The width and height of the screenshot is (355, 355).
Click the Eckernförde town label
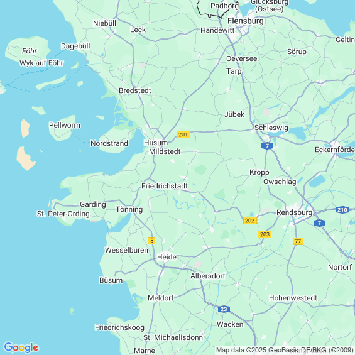tap(335, 150)
